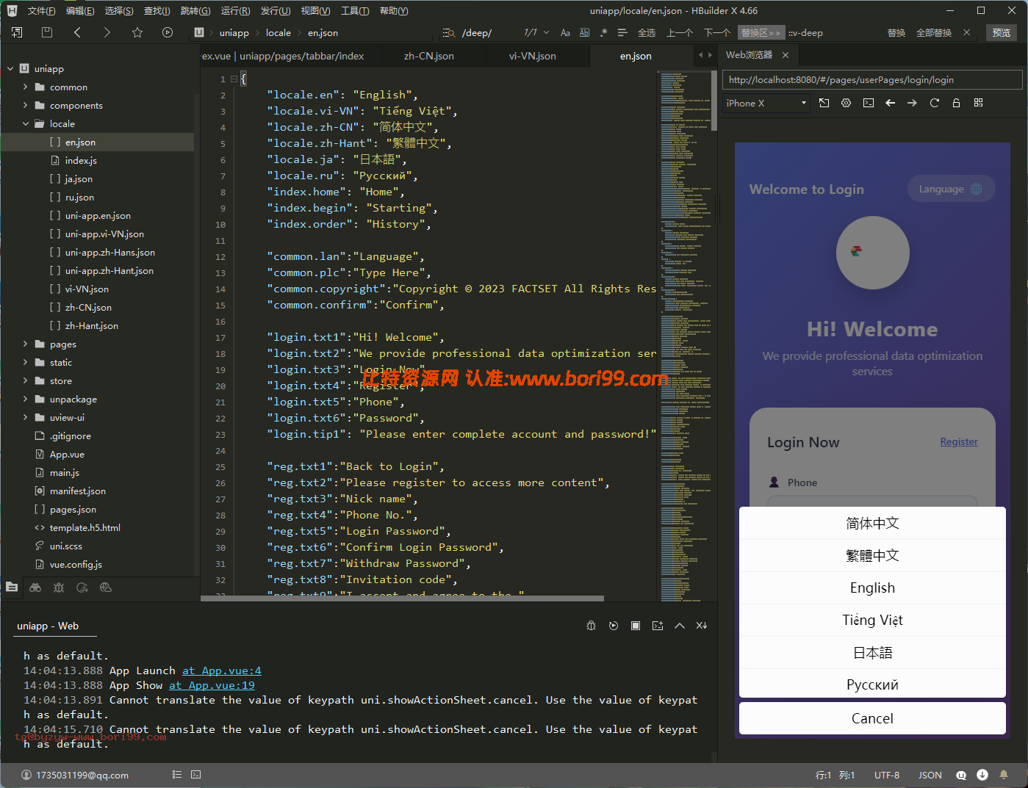Expand the static folder
This screenshot has height=788, width=1028.
(26, 363)
